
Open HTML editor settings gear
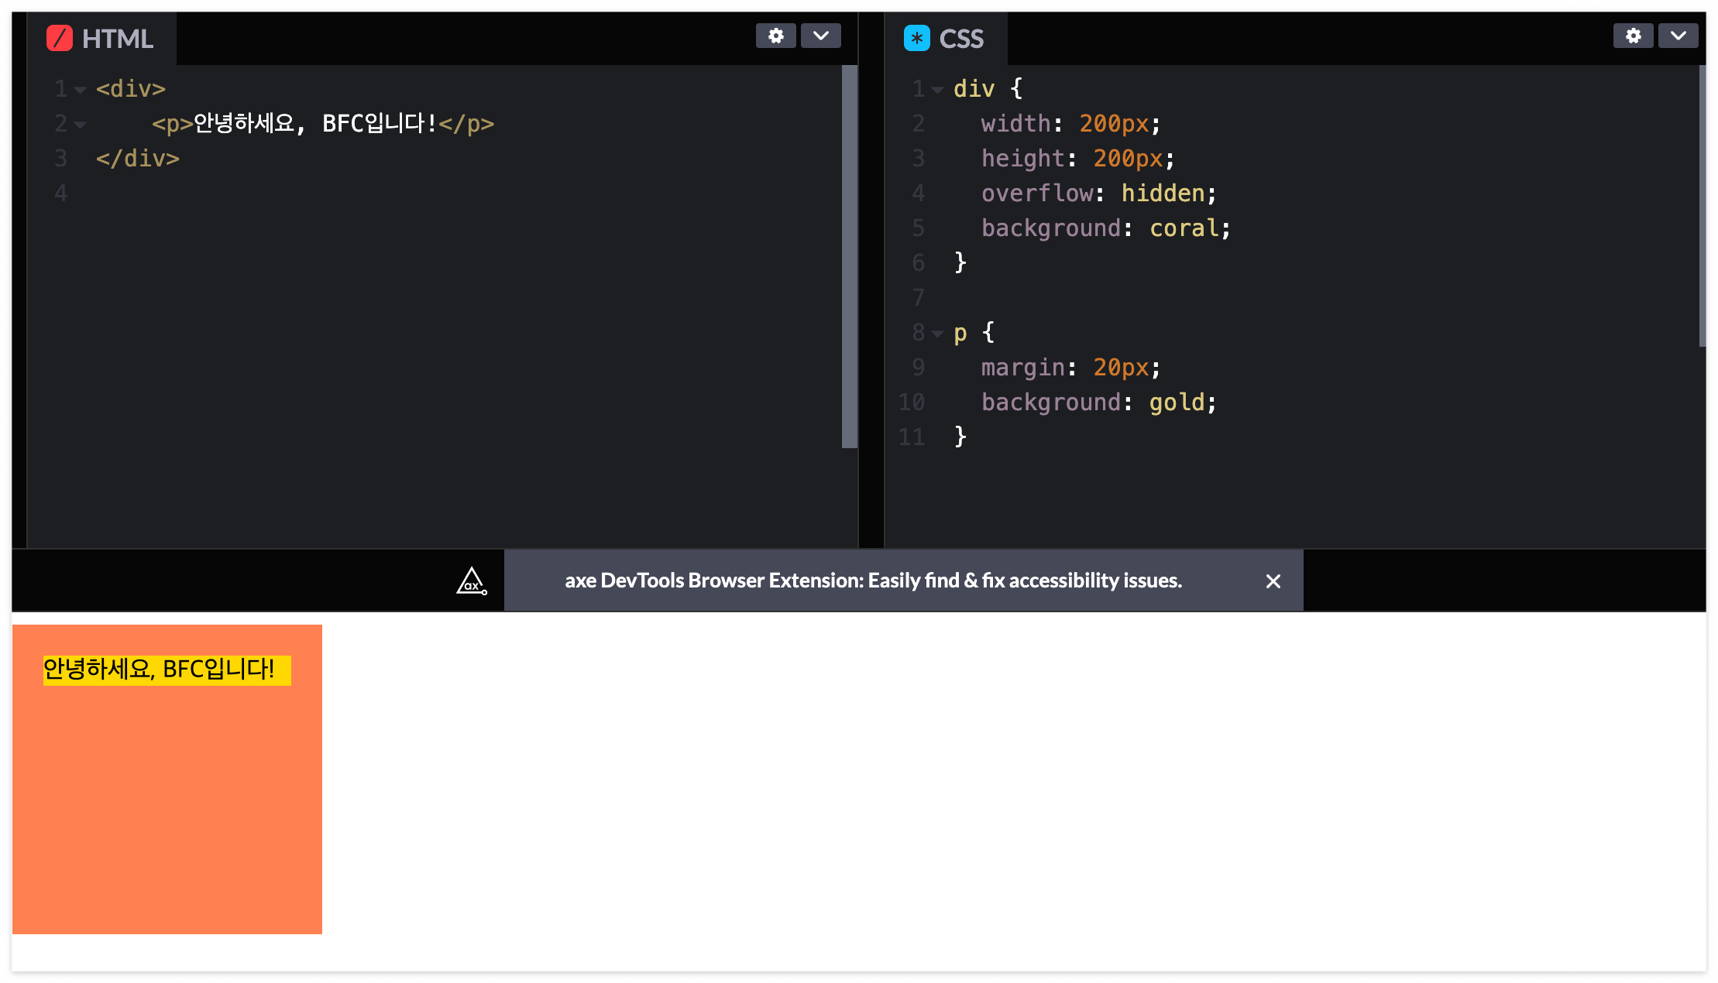point(775,36)
